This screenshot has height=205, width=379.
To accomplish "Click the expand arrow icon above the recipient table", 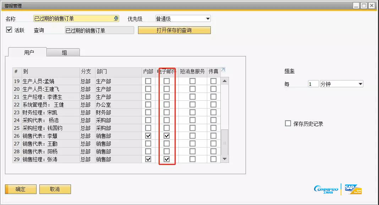I will (223, 70).
